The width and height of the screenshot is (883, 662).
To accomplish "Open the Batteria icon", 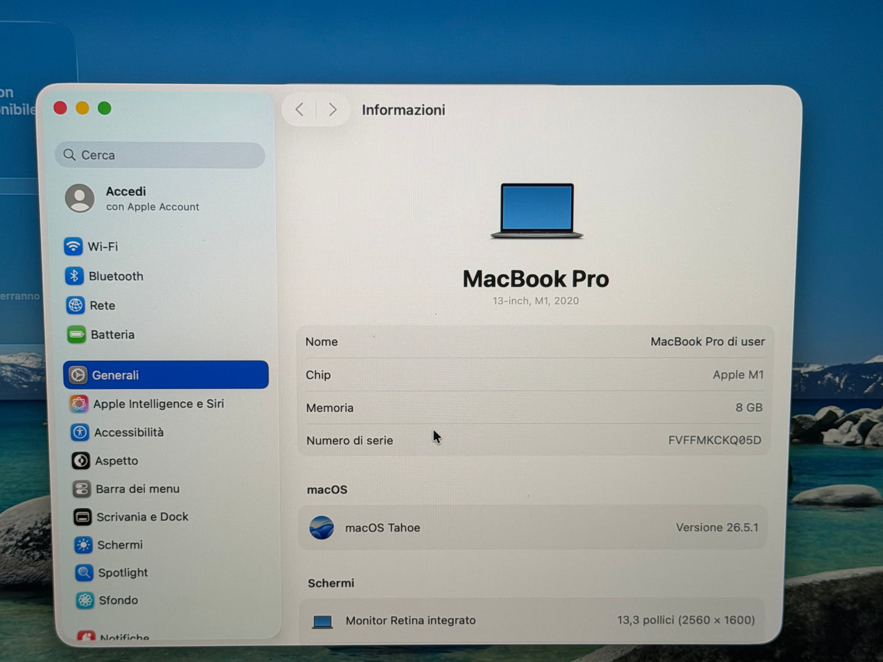I will click(x=76, y=335).
